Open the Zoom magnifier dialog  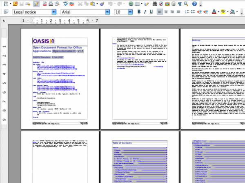(186, 4)
